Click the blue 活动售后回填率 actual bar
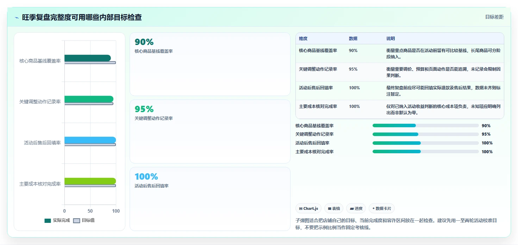 point(90,140)
